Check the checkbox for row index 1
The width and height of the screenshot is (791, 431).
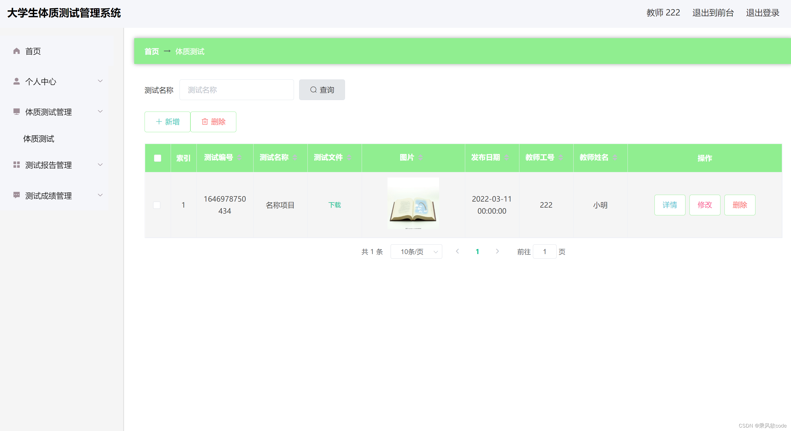pyautogui.click(x=157, y=205)
